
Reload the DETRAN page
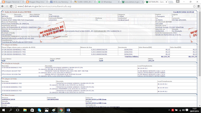[11, 6]
